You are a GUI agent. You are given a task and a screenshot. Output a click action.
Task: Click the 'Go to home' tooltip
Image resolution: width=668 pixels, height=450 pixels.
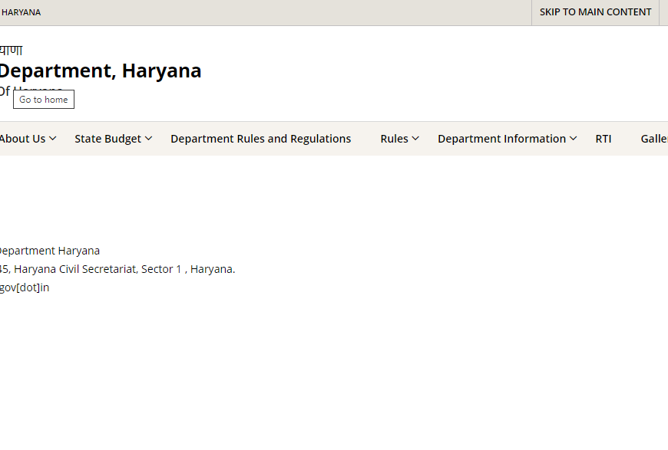(44, 100)
